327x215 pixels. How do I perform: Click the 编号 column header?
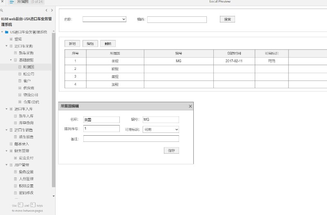pos(179,54)
